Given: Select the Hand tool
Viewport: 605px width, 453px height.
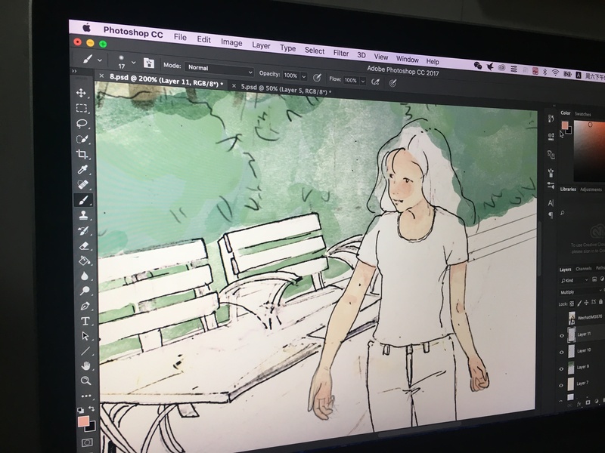Looking at the screenshot, I should (86, 366).
